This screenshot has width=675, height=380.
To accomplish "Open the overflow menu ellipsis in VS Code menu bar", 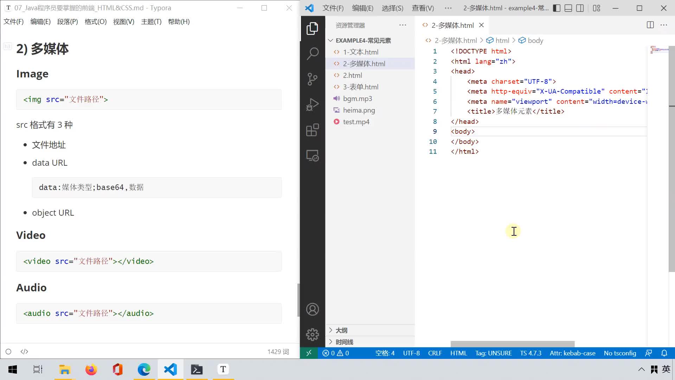I will click(448, 8).
